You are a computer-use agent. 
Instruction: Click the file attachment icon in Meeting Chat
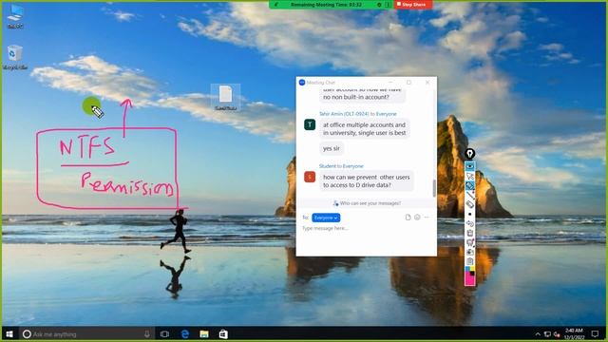click(x=408, y=218)
